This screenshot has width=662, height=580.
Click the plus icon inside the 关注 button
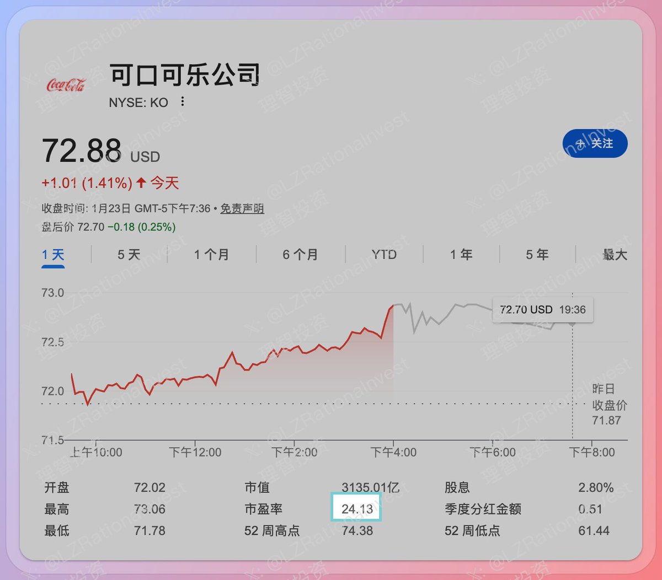tap(580, 143)
